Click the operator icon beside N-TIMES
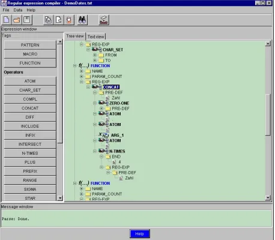 coord(103,151)
